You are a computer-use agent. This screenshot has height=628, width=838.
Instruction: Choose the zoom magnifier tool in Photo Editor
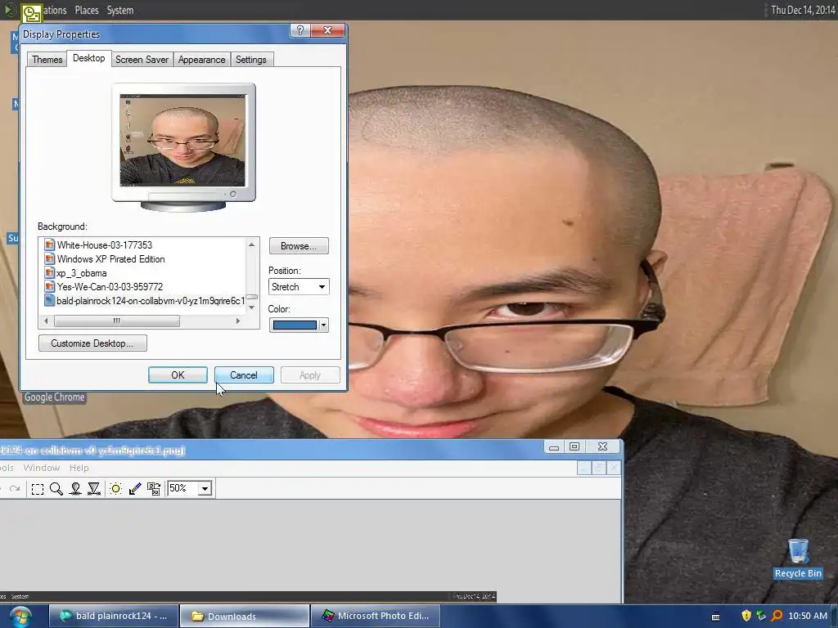(56, 489)
